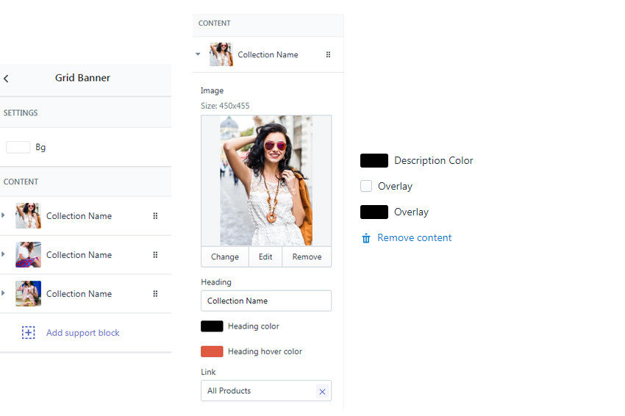Open the Description Color swatch
Viewport: 625px width, 416px height.
pos(374,160)
